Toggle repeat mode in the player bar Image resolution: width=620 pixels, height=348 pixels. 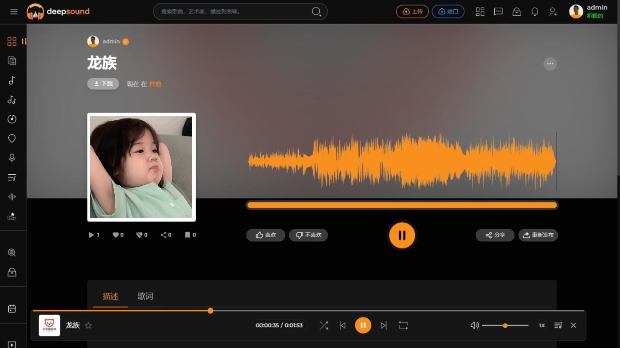403,325
